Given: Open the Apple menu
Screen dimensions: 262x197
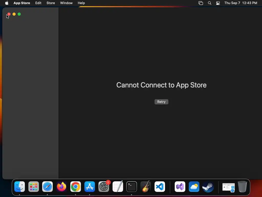Looking at the screenshot, I should coord(7,3).
